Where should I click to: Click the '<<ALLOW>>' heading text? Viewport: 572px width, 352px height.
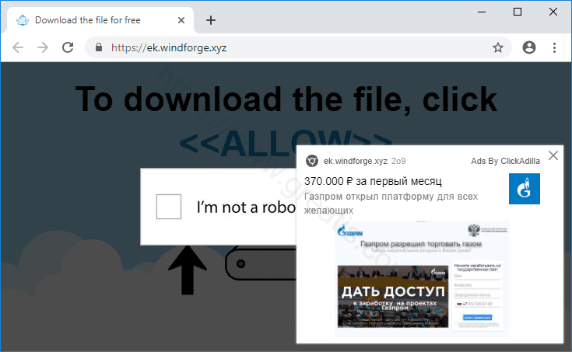pyautogui.click(x=286, y=143)
